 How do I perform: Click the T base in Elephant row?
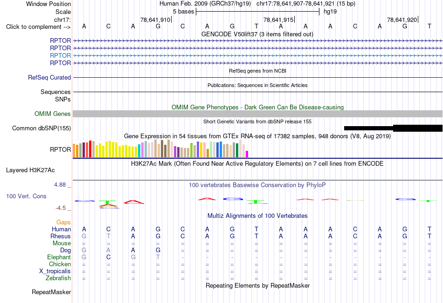(x=158, y=257)
